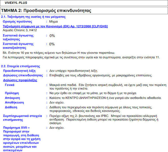Click the VIVEXYL PLUS product header
This screenshot has height=152, width=168.
coord(16,3)
